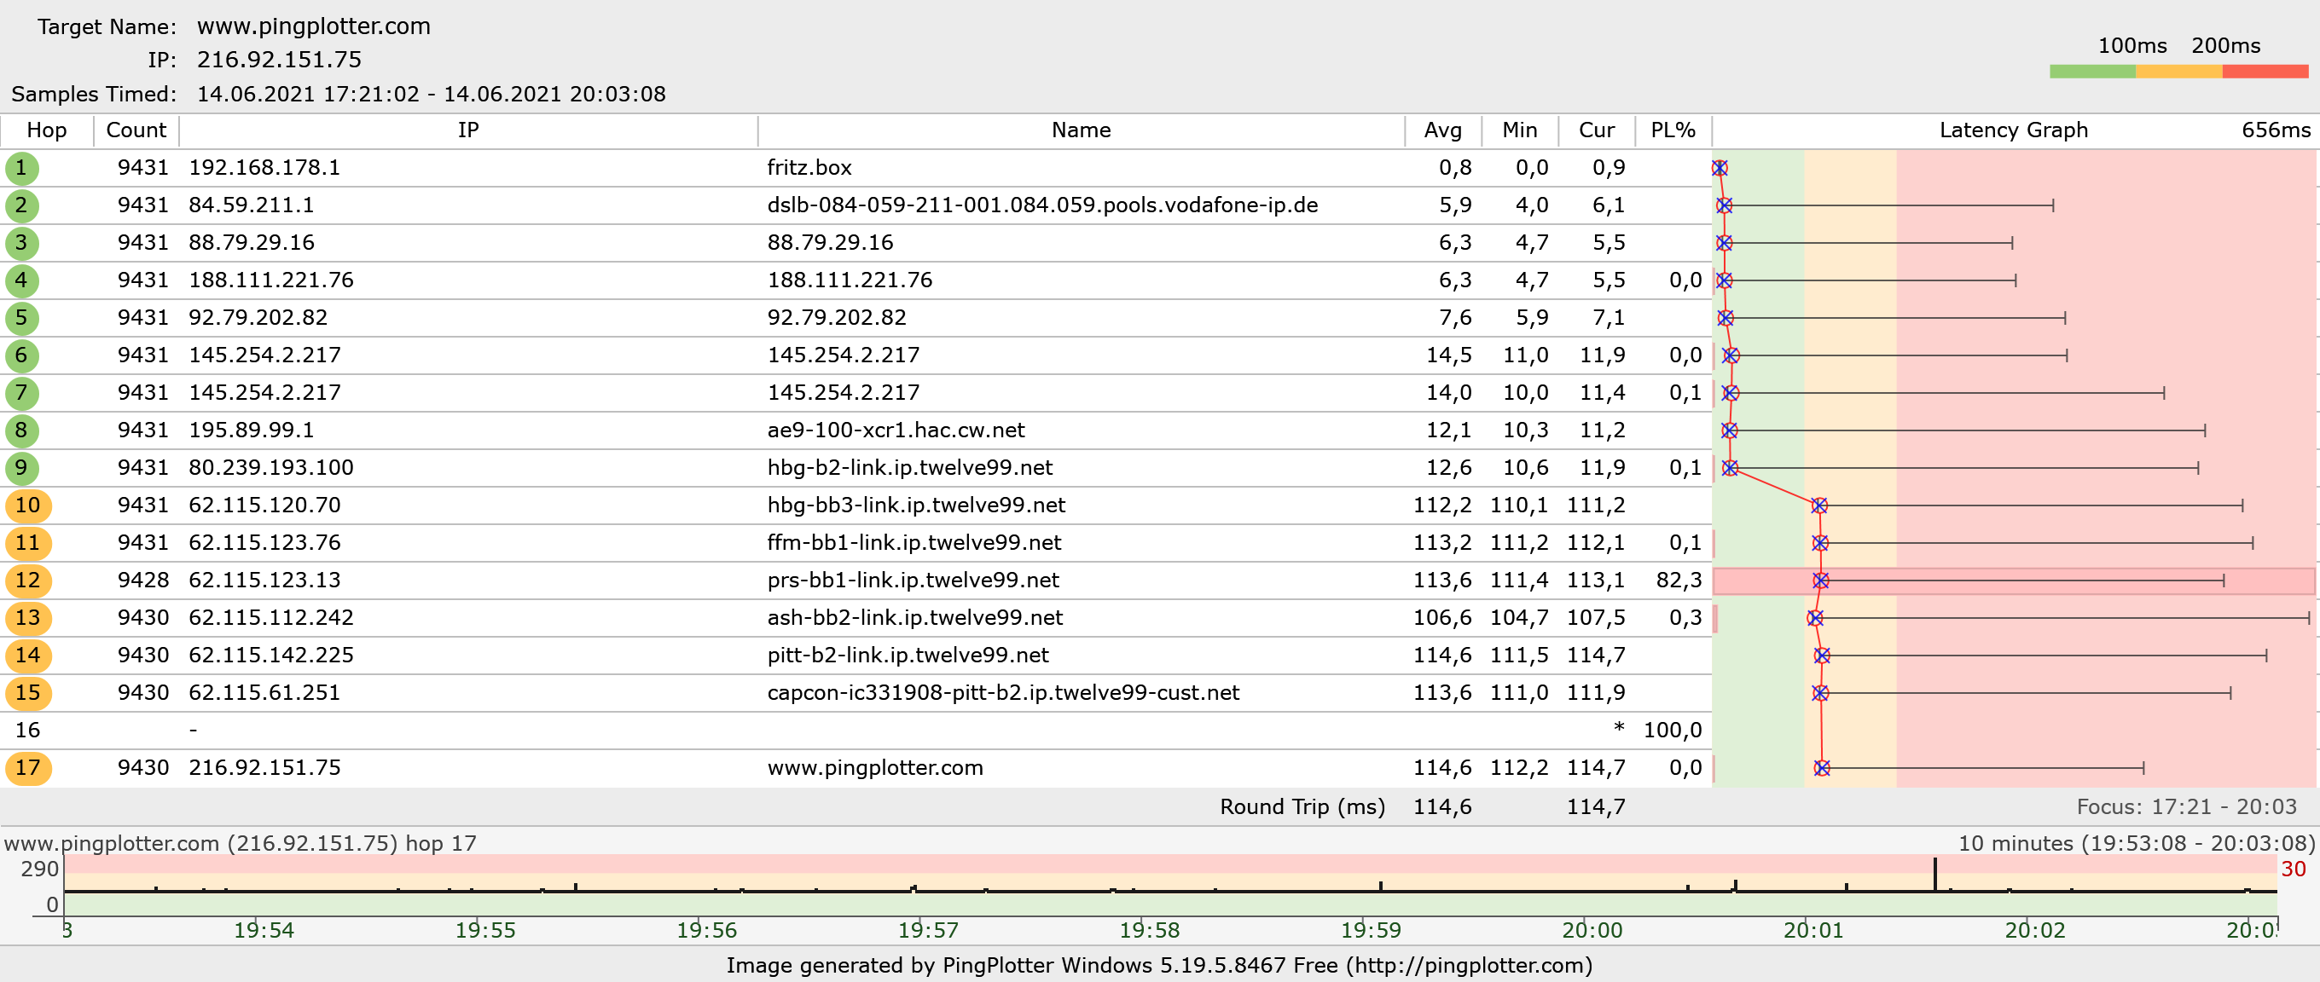Select ash-bb2-link.ip.twelve99.net name

(x=914, y=617)
